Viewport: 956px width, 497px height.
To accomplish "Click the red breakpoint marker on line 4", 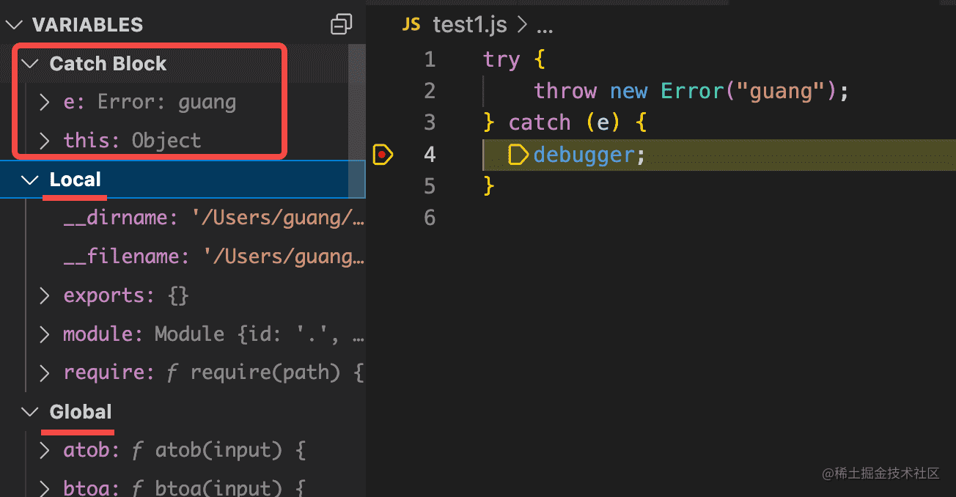I will coord(383,155).
